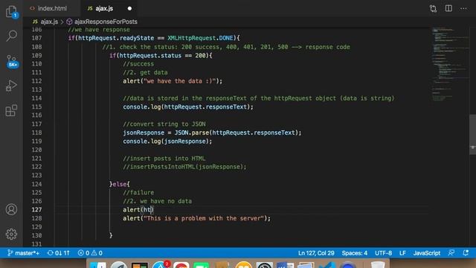Click the //insertPostsIntoHTML(jsonResponse); comment

[x=184, y=167]
